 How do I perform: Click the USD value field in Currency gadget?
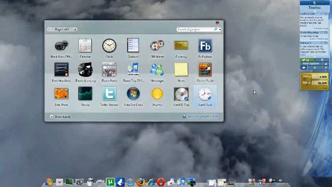click(320, 76)
